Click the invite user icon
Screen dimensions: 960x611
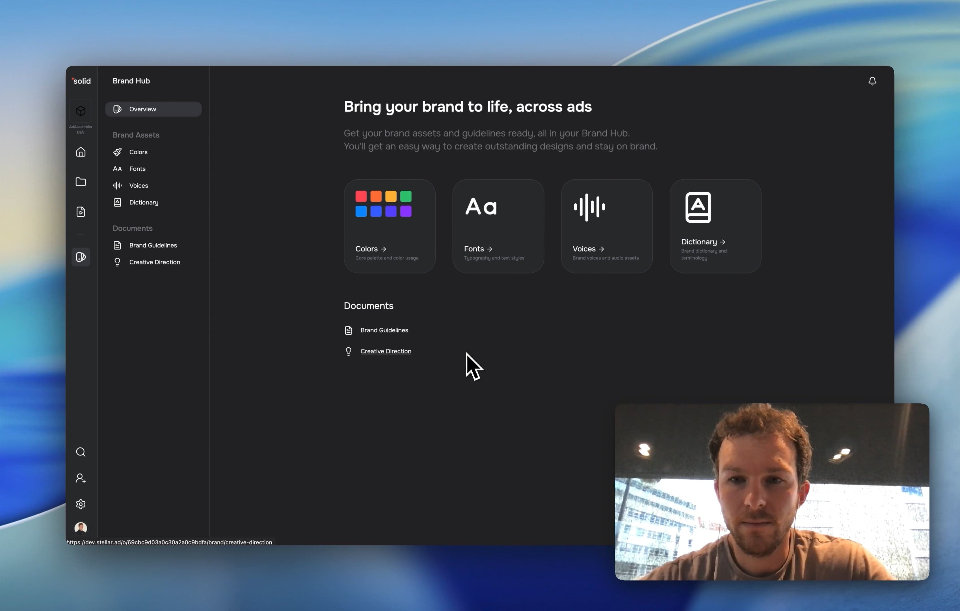pos(81,478)
